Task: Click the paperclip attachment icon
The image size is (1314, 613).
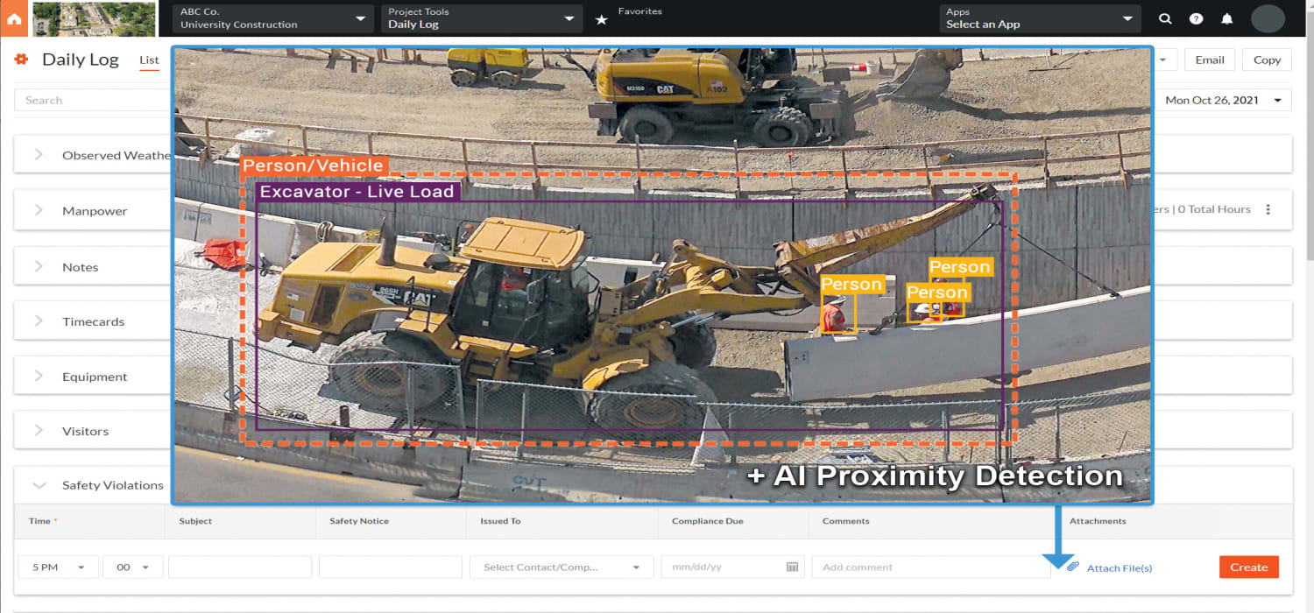Action: pos(1073,567)
